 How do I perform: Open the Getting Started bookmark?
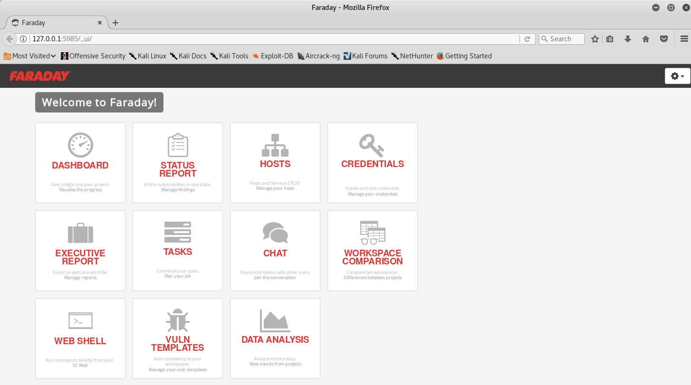(x=464, y=56)
